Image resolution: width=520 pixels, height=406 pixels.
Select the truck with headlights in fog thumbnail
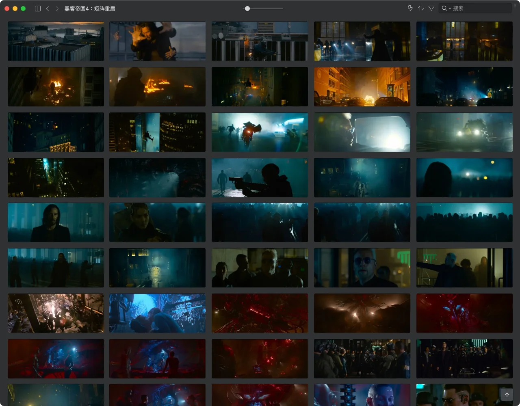(464, 132)
